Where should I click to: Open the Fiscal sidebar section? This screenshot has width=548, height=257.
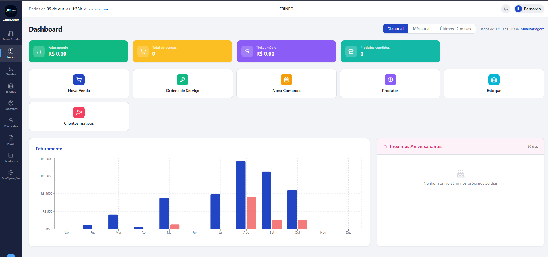(x=11, y=140)
